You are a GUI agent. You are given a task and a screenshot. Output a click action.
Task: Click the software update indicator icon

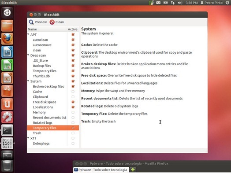151,3
